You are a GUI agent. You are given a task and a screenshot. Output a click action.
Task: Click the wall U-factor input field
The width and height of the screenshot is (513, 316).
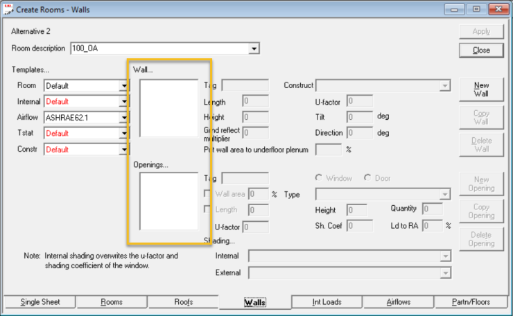[360, 101]
